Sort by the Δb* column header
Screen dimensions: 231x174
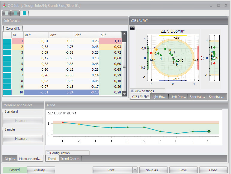(86, 35)
